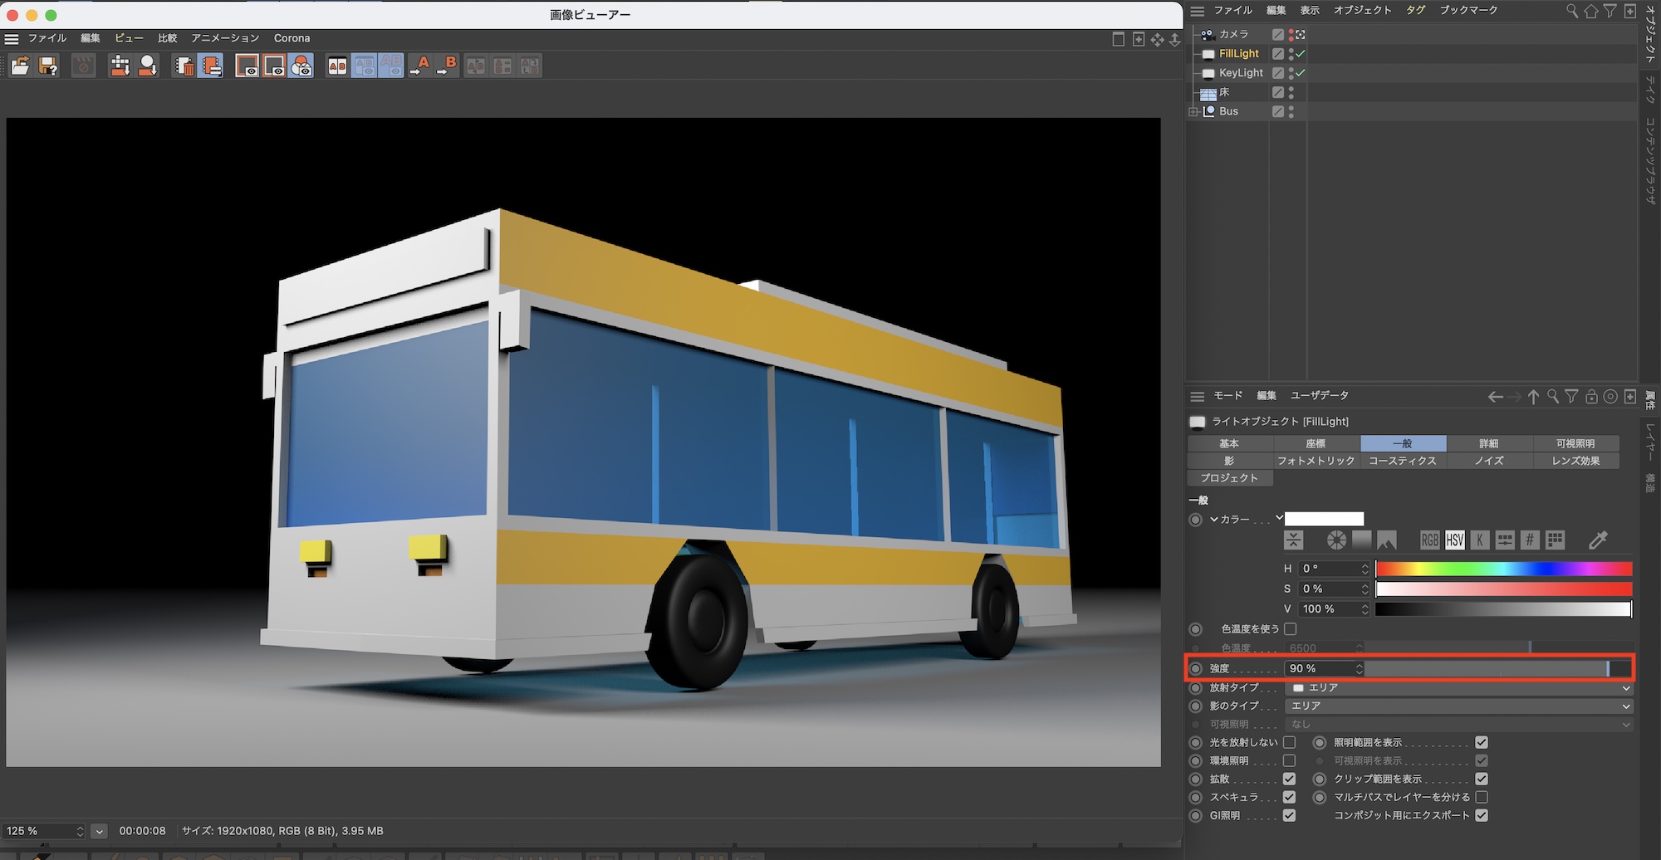Switch color mode to RGB

coord(1429,540)
